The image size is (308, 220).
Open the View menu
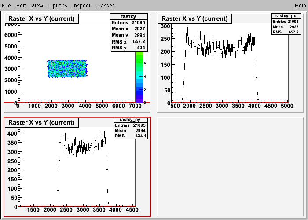click(x=37, y=5)
